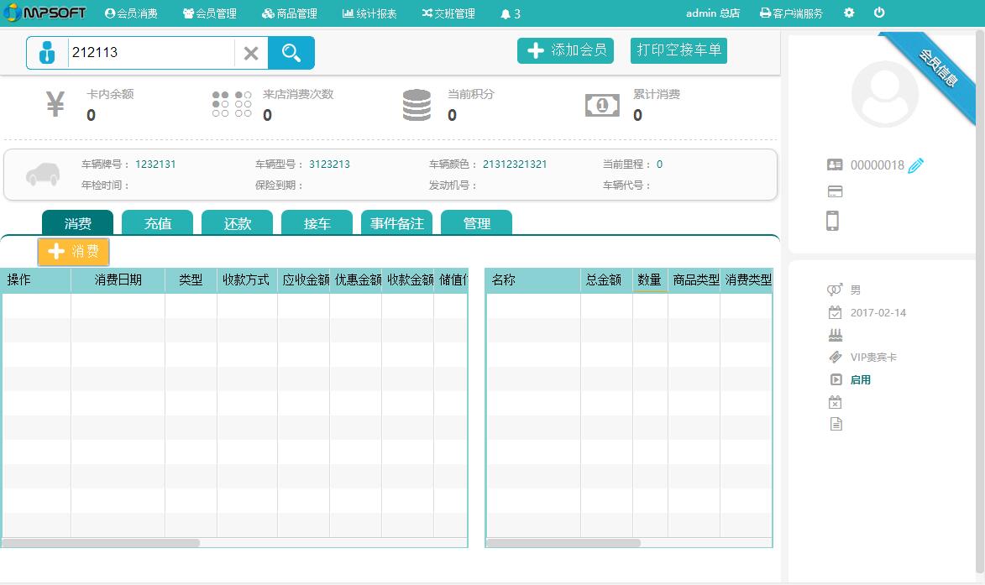Click the member number search input
985x585 pixels.
point(149,53)
